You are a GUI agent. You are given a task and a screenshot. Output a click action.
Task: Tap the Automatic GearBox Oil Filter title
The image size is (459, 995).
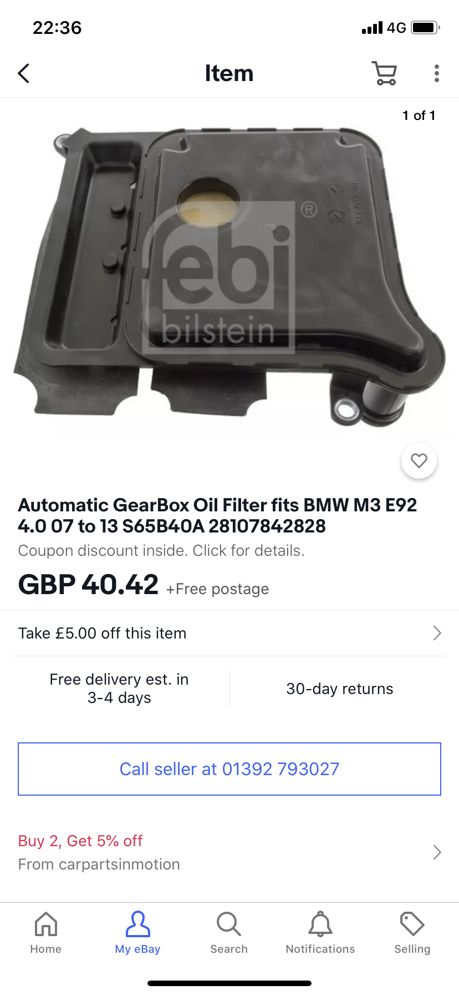pos(217,515)
